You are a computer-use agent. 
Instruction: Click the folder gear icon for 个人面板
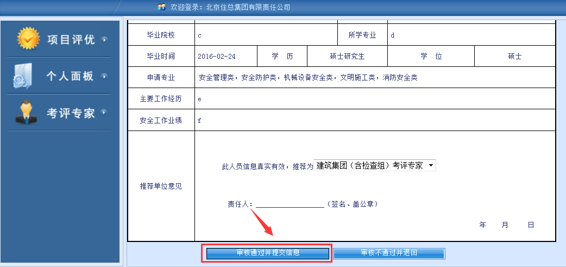tap(24, 76)
